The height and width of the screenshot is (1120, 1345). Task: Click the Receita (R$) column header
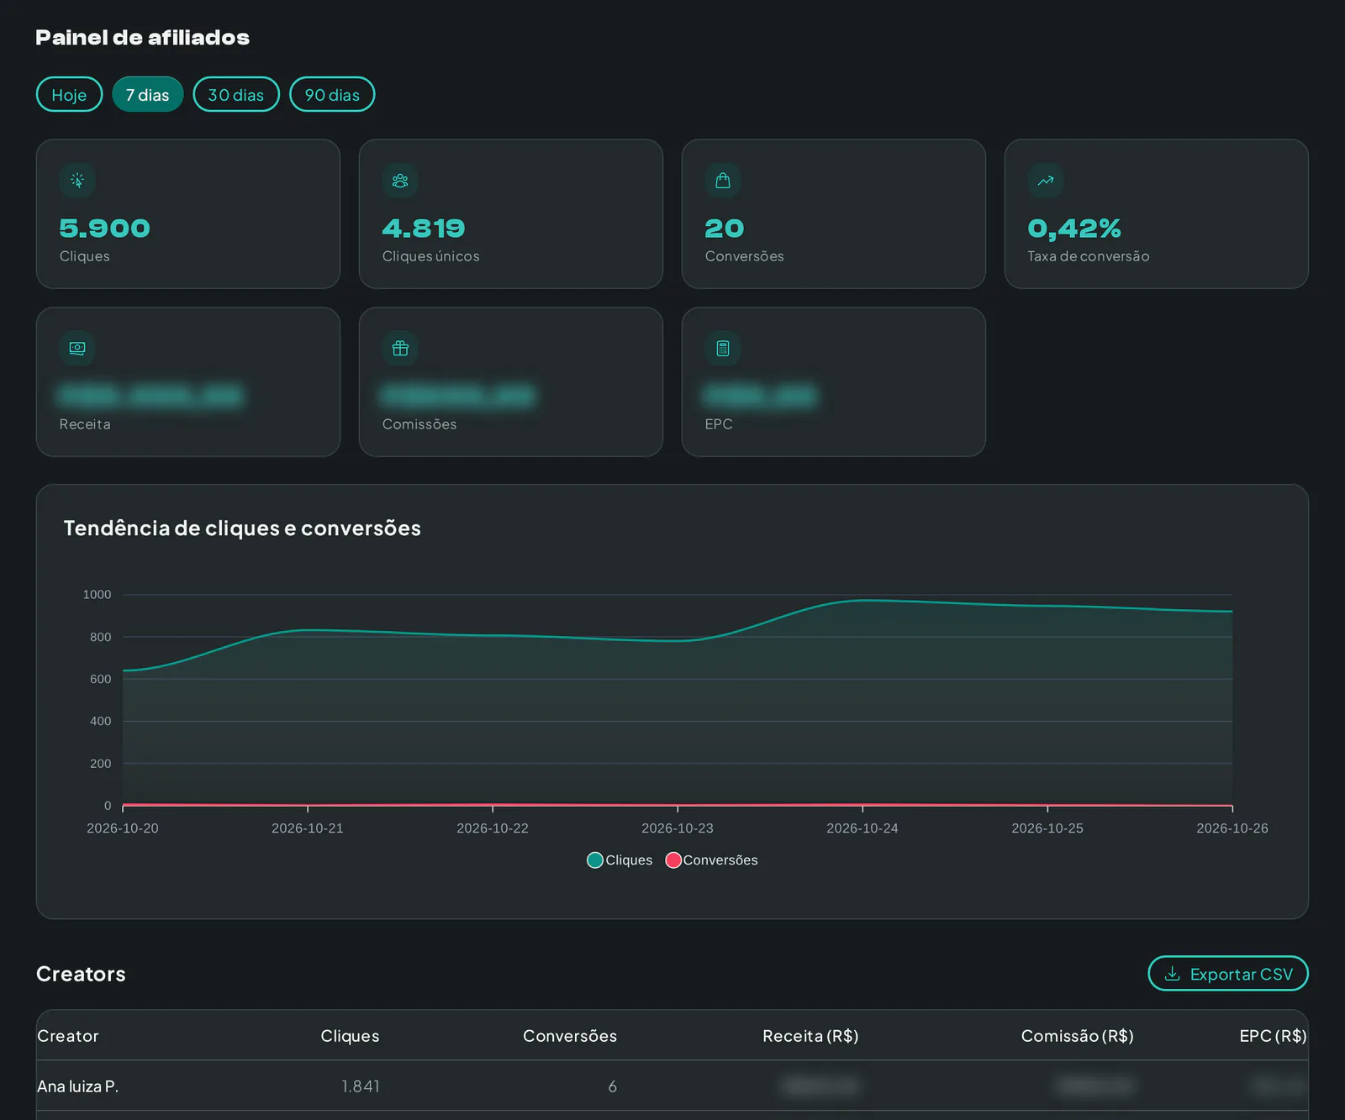(x=810, y=1036)
